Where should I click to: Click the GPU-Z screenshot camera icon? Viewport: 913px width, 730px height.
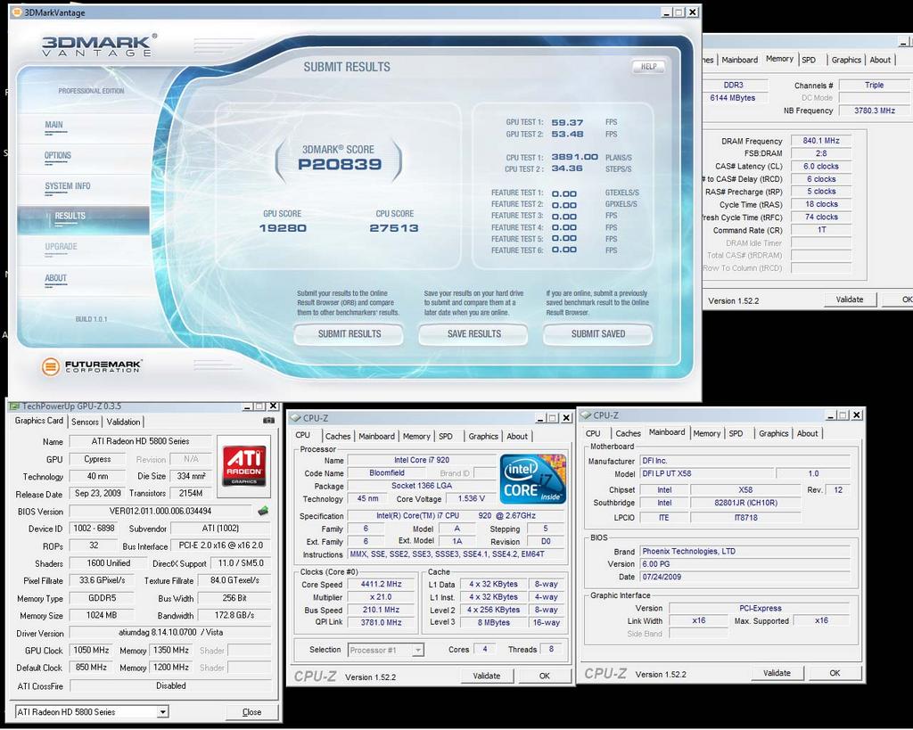[268, 420]
